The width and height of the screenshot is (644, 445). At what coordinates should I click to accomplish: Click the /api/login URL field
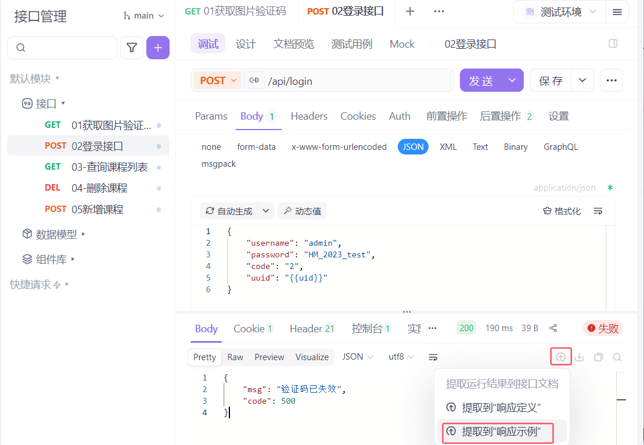(359, 81)
